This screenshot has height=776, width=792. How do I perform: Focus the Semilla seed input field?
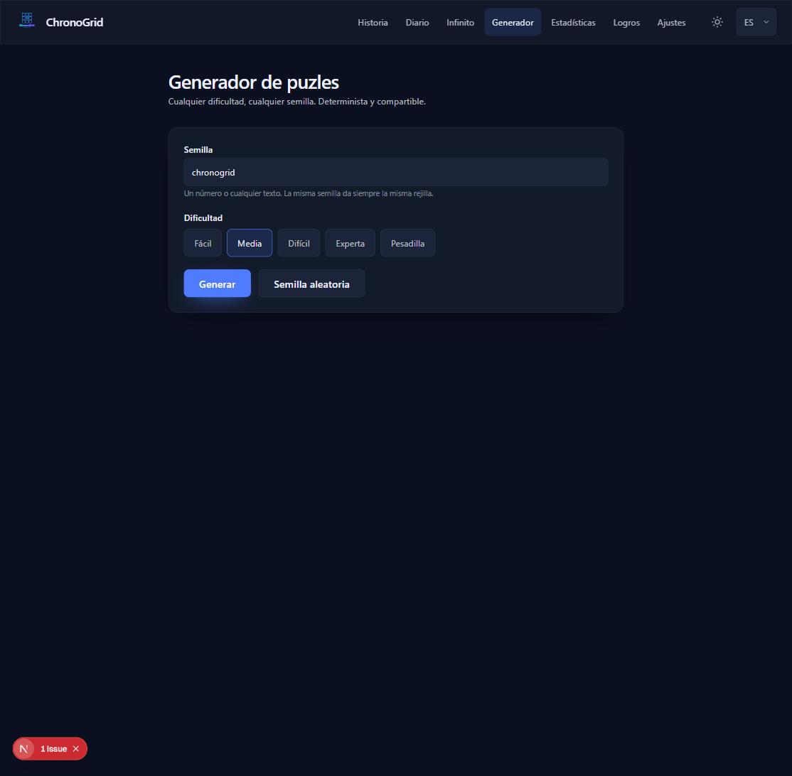(x=396, y=172)
